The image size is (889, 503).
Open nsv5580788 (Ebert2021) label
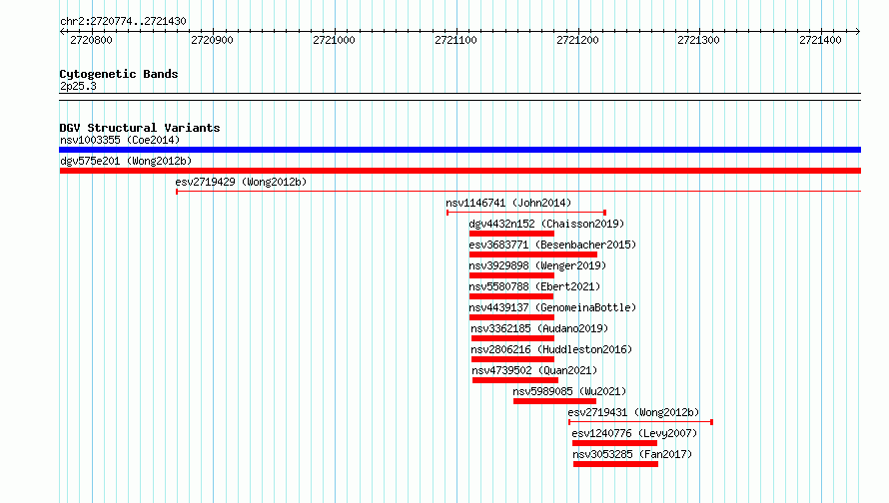point(534,286)
